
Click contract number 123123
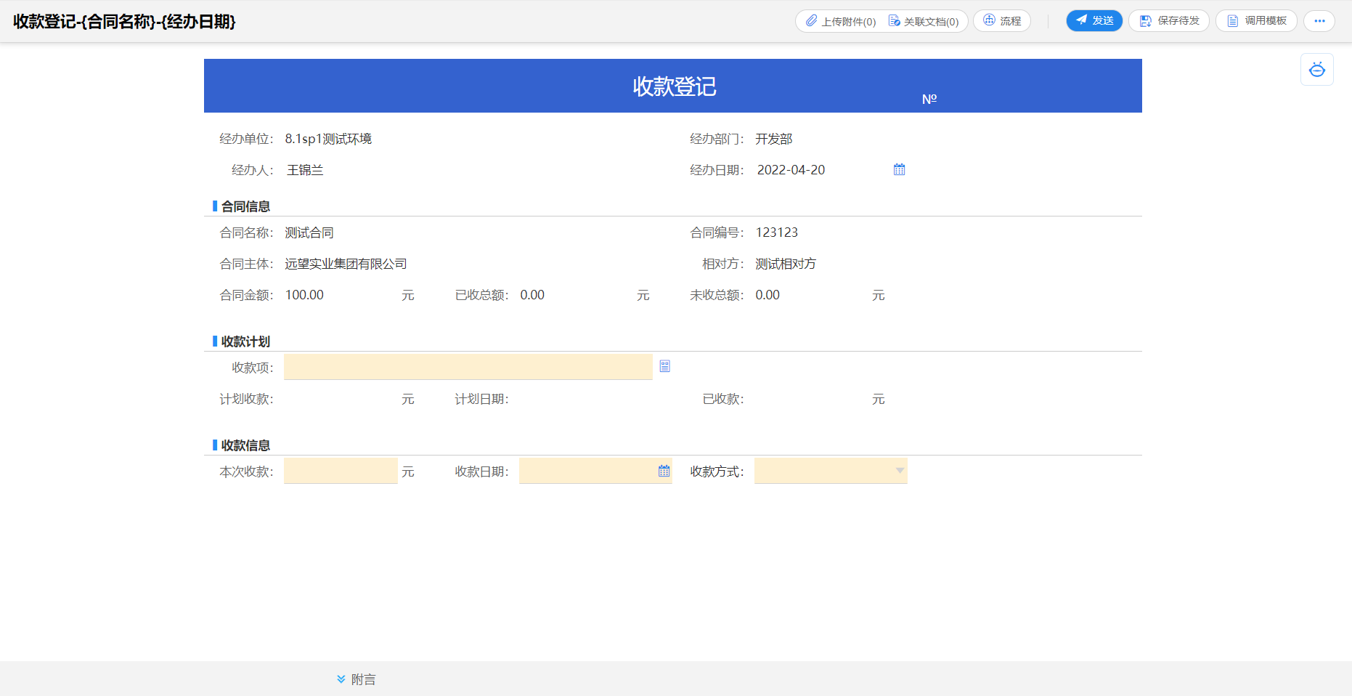pos(777,232)
